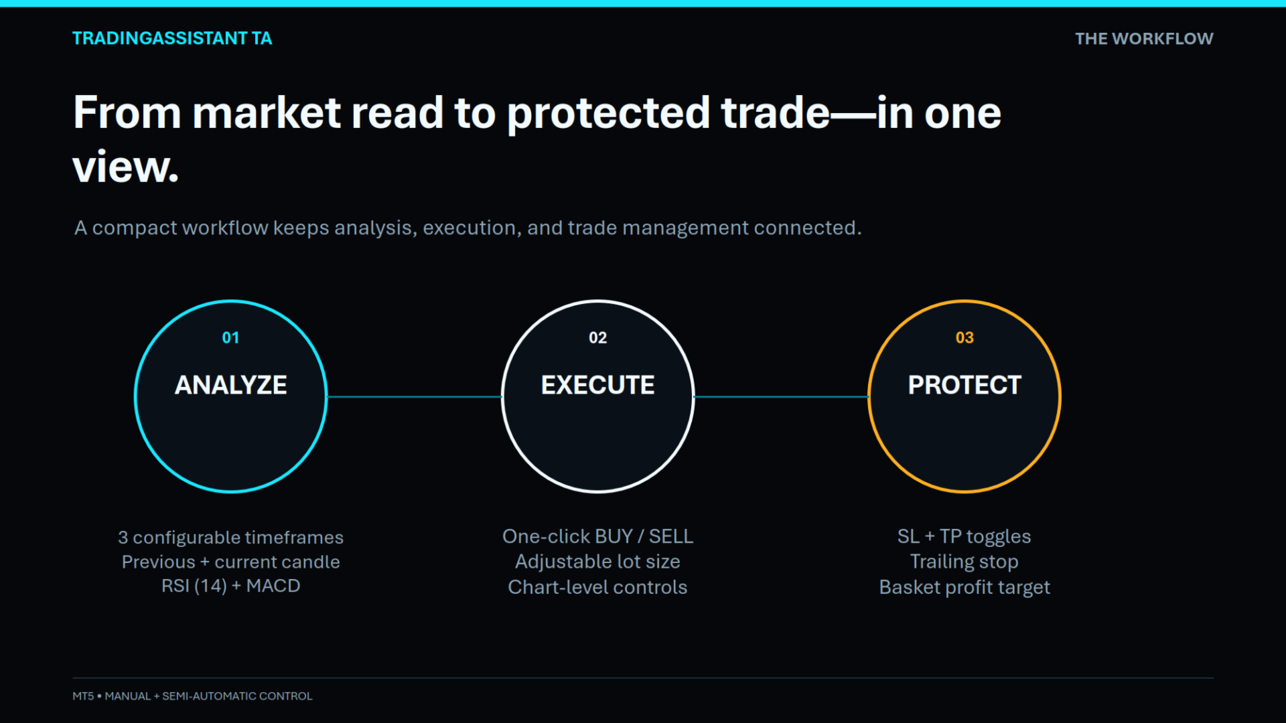The width and height of the screenshot is (1286, 723).
Task: Click the MT5 footer caption
Action: tap(192, 696)
